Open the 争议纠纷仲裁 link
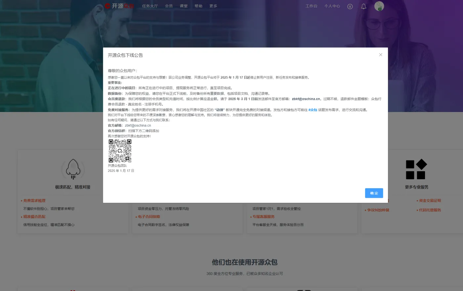The image size is (463, 291). (378, 210)
